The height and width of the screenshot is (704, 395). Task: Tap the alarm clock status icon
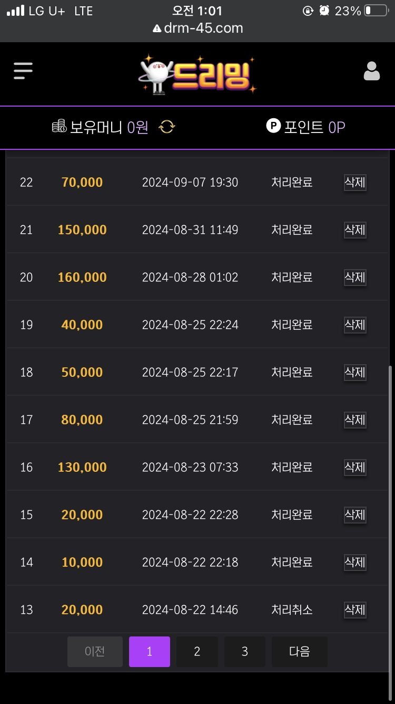(324, 11)
